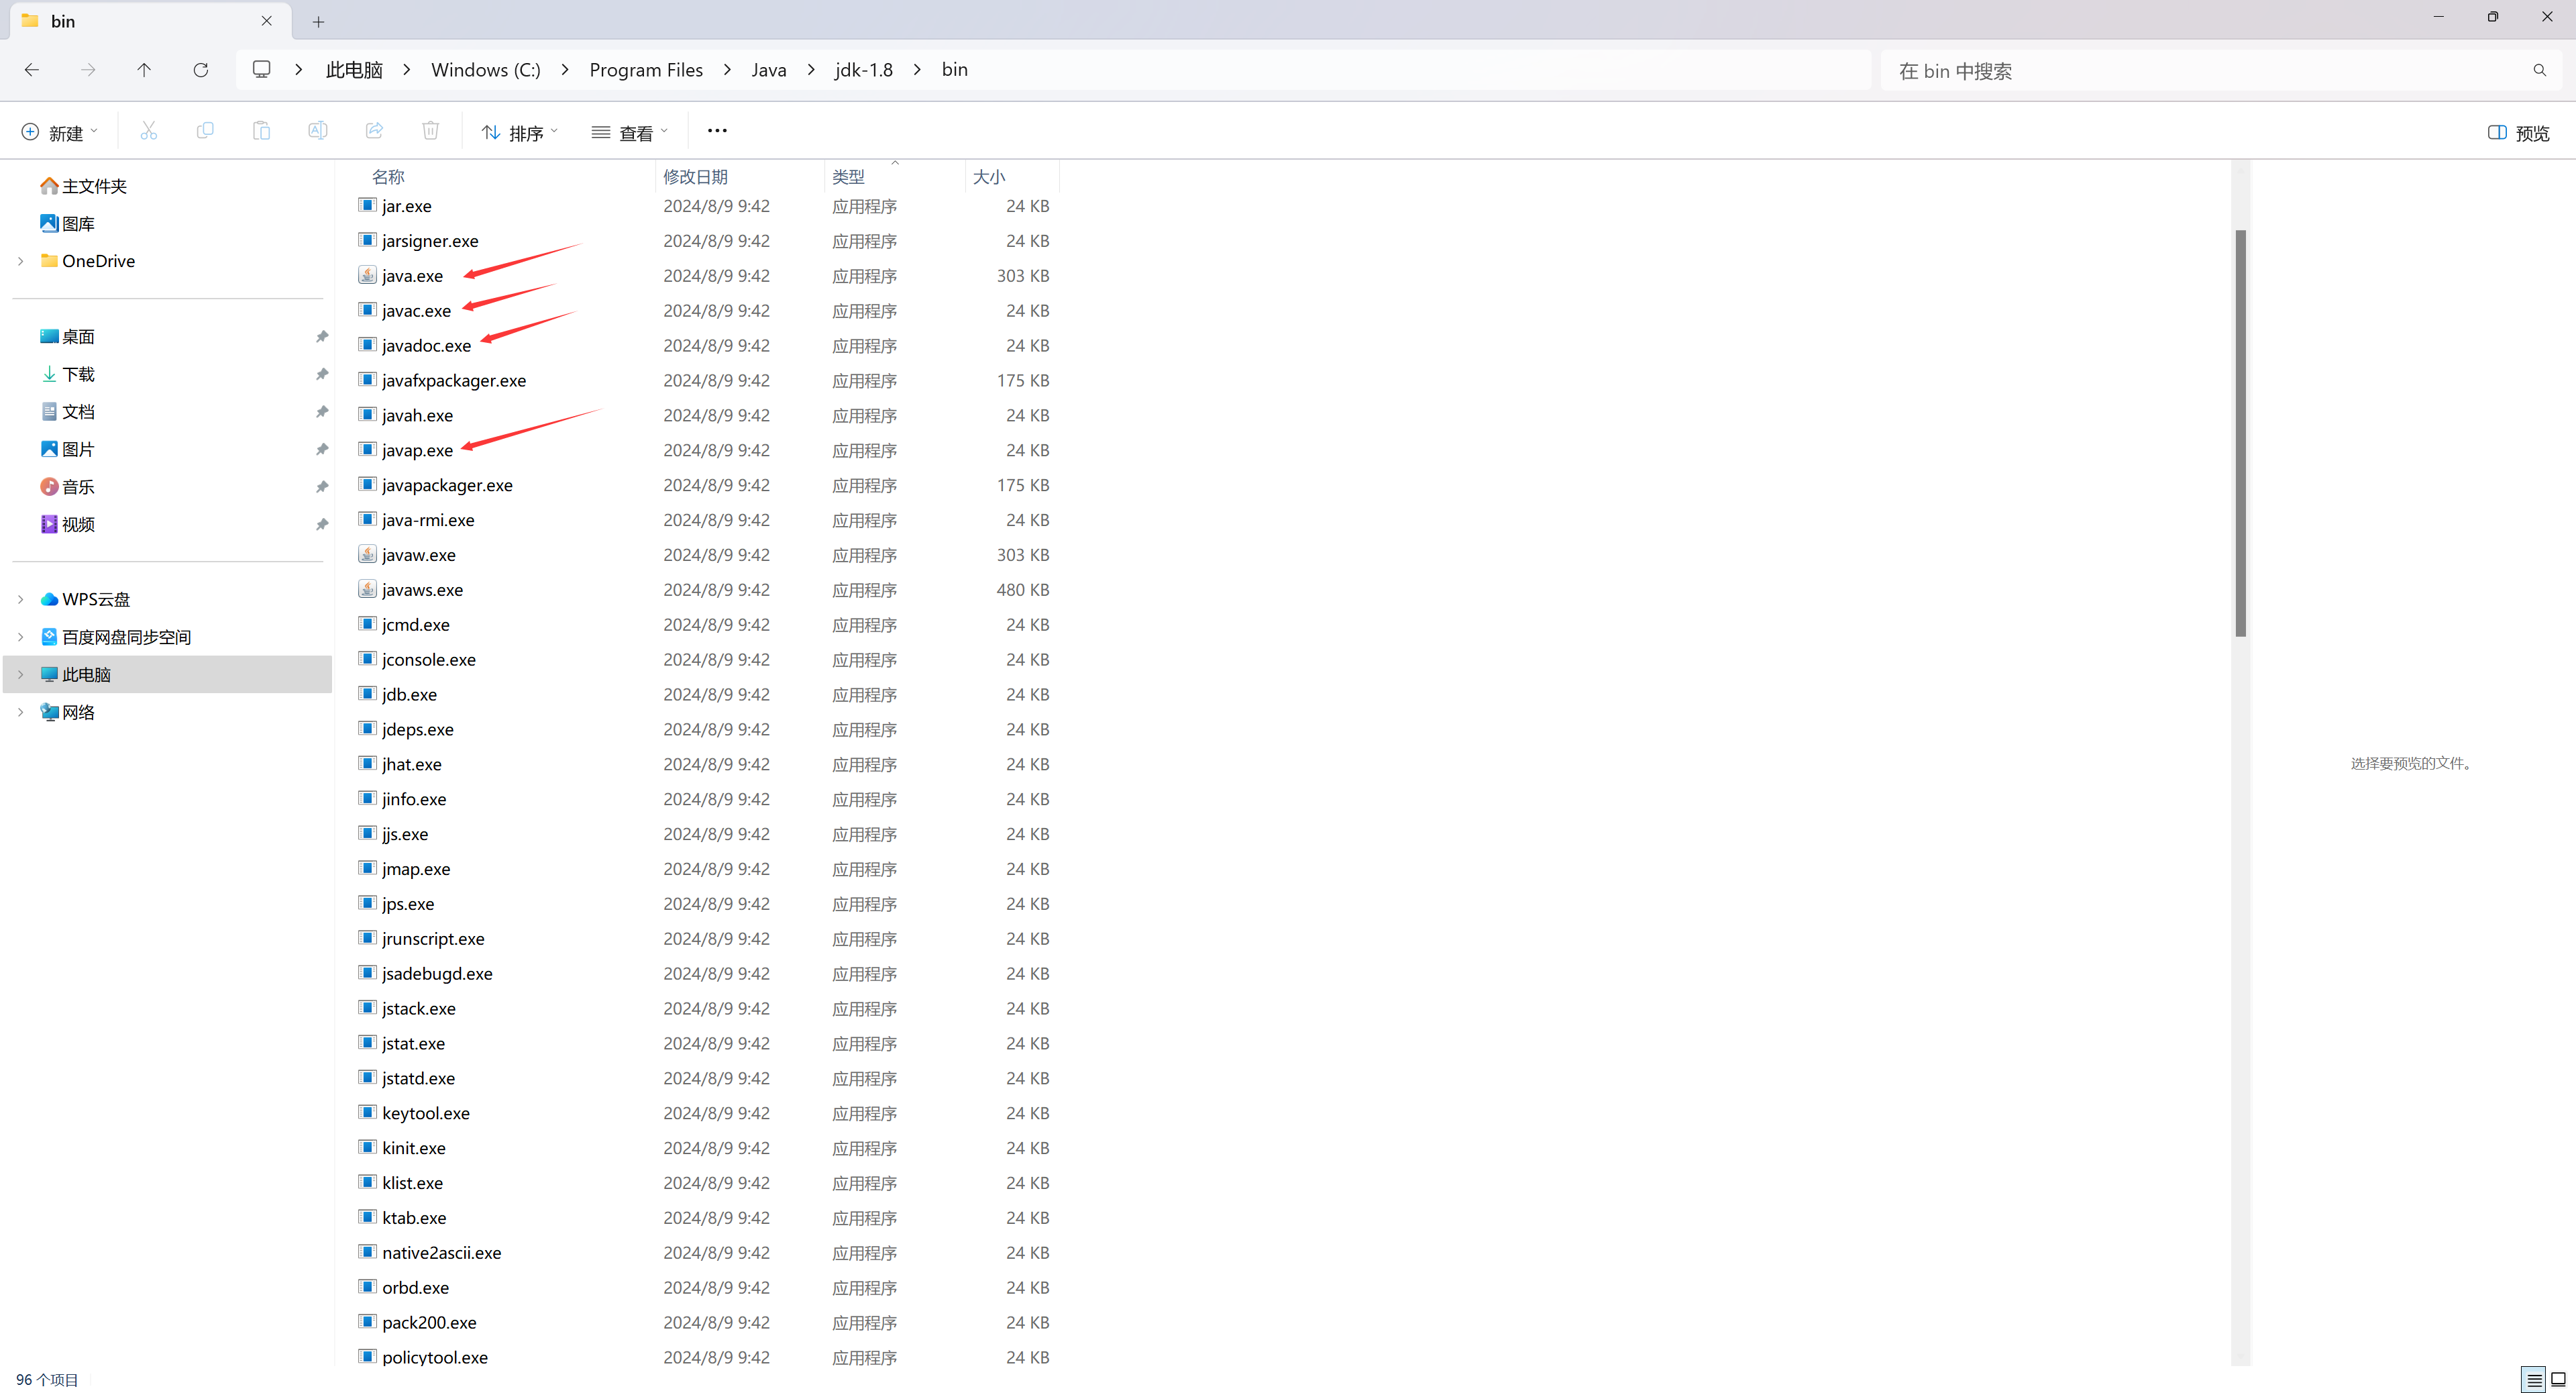Add a new tab with plus button
The image size is (2576, 1393).
tap(318, 21)
